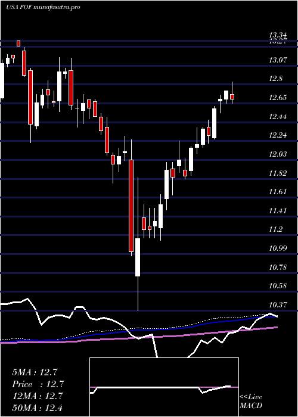Select the 11.2 price level label
Viewport: 298px width, 417px height.
(x=277, y=229)
